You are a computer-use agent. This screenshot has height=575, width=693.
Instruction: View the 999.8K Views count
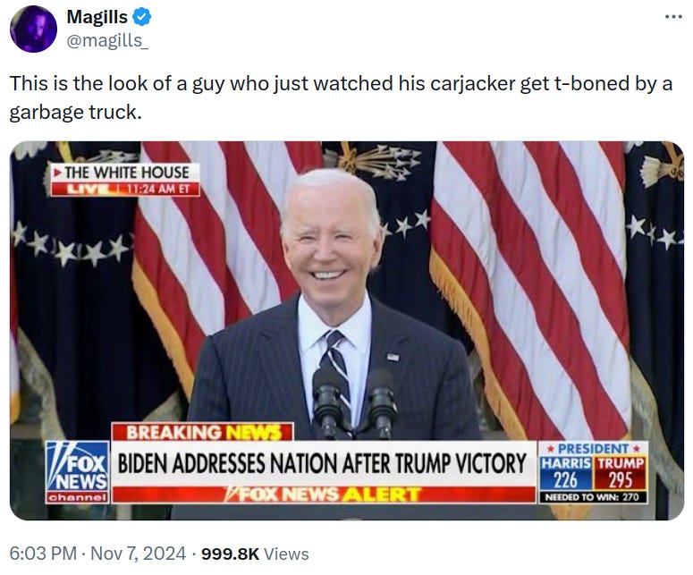click(x=255, y=554)
